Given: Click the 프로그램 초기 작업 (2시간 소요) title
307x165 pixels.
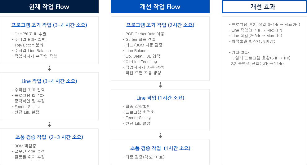Looking at the screenshot, I should tap(160, 25).
